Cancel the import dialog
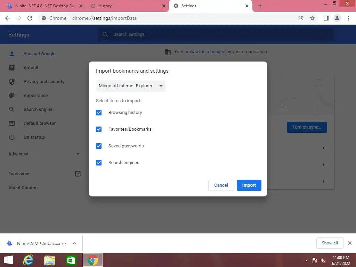Image resolution: width=356 pixels, height=267 pixels. [x=221, y=185]
